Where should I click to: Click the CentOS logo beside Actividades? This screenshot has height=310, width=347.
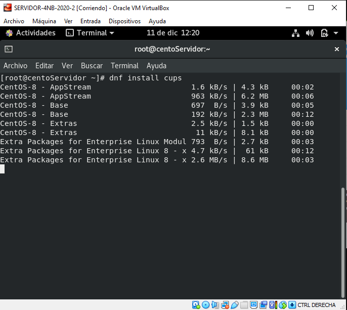9,33
